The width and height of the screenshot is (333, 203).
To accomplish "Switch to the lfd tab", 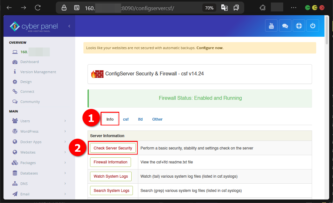I will click(140, 119).
